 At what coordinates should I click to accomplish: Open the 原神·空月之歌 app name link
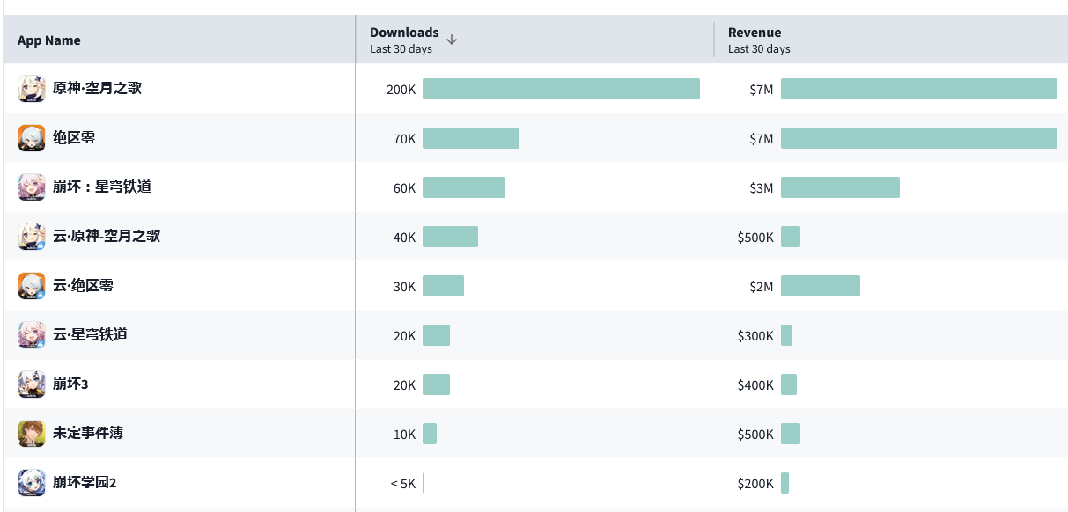point(97,89)
